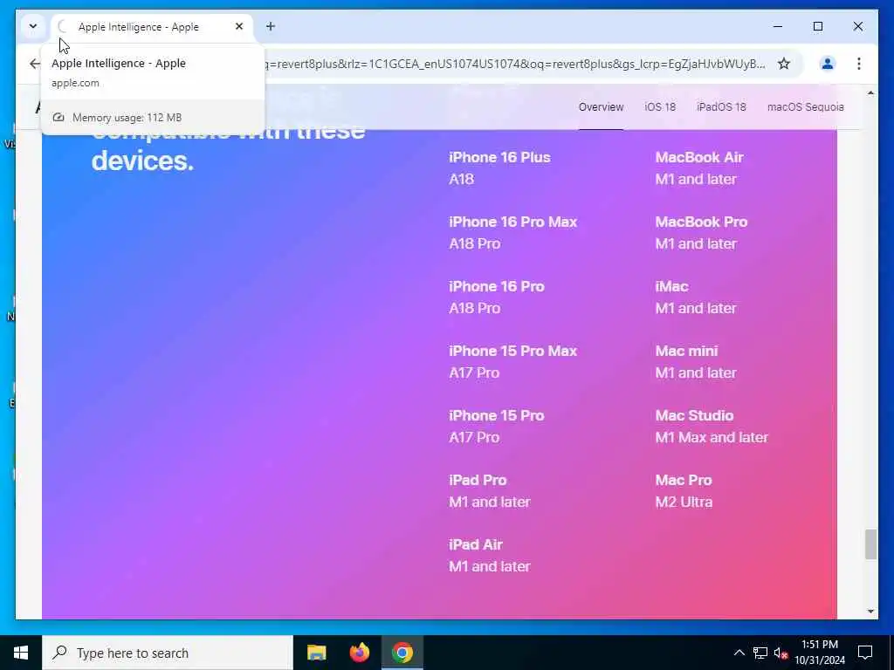Viewport: 894px width, 670px height.
Task: Open File Explorer from the taskbar
Action: coord(316,653)
